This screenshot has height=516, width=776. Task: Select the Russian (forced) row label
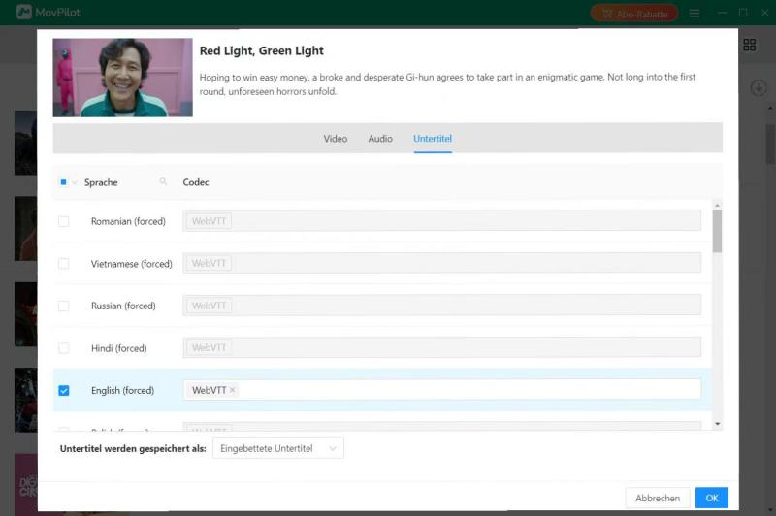[123, 306]
